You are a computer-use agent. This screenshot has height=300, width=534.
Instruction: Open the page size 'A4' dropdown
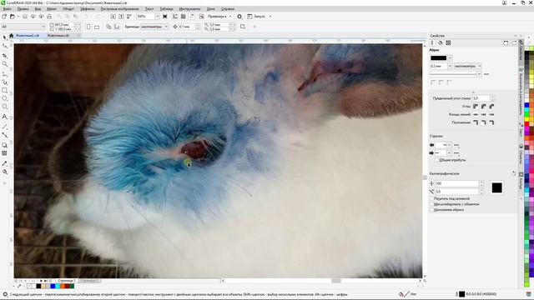click(x=43, y=27)
